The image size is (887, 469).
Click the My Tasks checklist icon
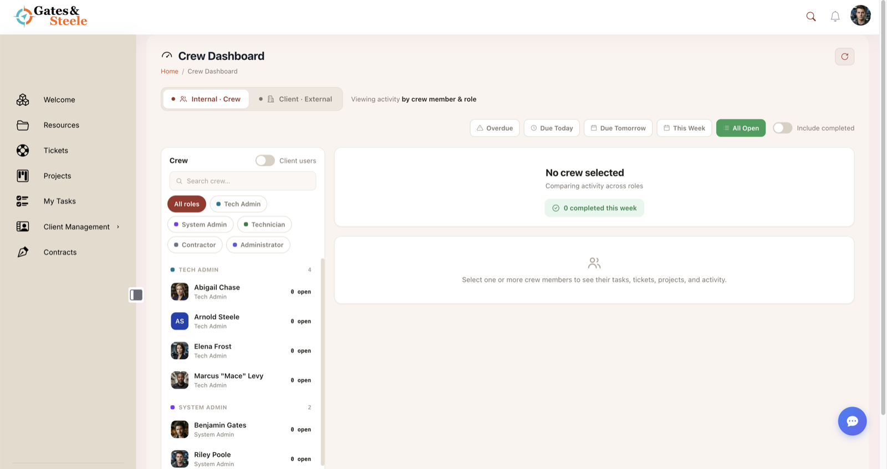click(23, 201)
